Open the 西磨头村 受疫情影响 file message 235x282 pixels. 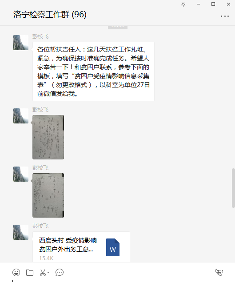[81, 247]
